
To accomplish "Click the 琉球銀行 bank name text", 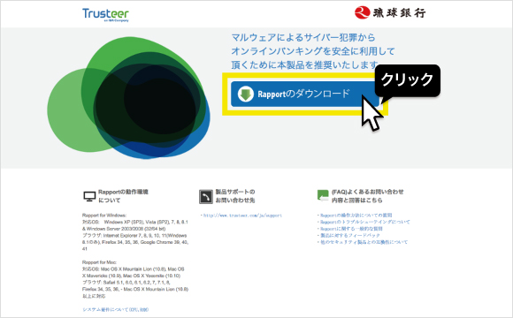I will (399, 13).
